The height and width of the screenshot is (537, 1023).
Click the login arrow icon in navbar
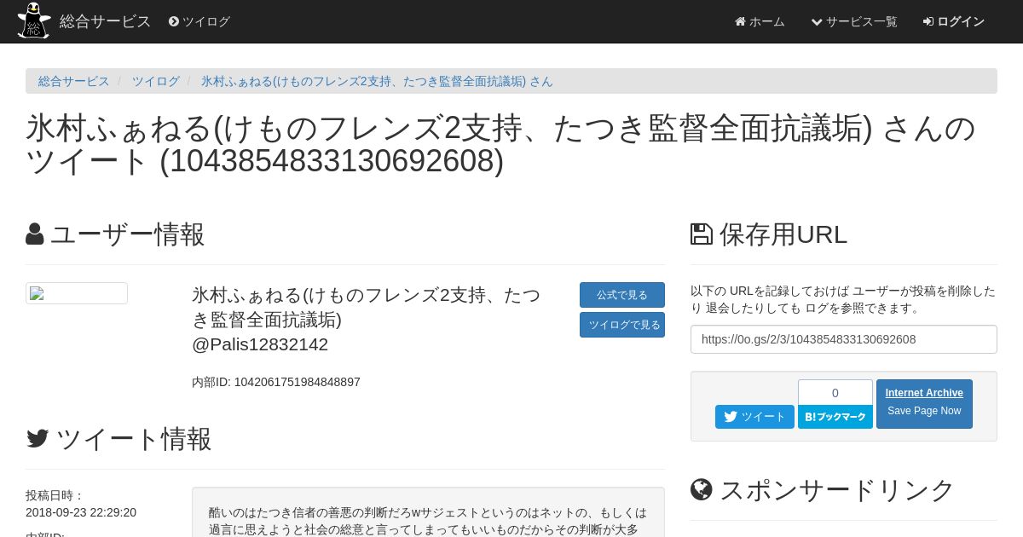(928, 21)
